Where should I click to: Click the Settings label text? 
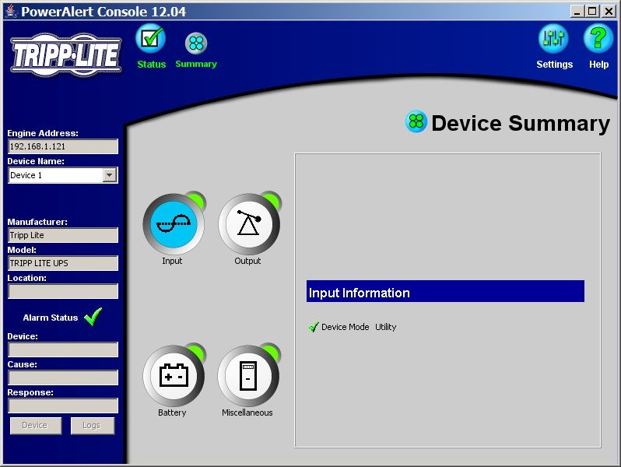(x=554, y=64)
